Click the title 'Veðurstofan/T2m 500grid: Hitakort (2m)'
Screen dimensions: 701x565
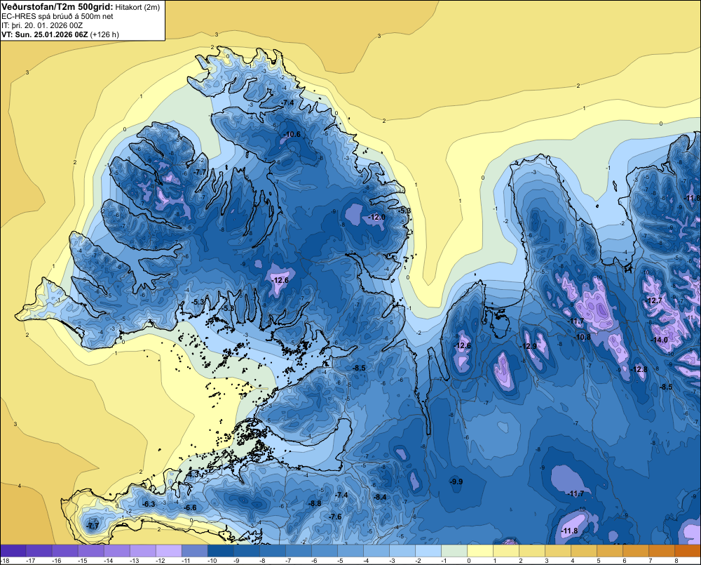coord(80,6)
